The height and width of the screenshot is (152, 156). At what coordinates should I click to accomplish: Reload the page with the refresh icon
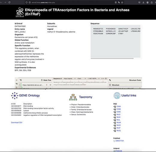pyautogui.click(x=9, y=2)
